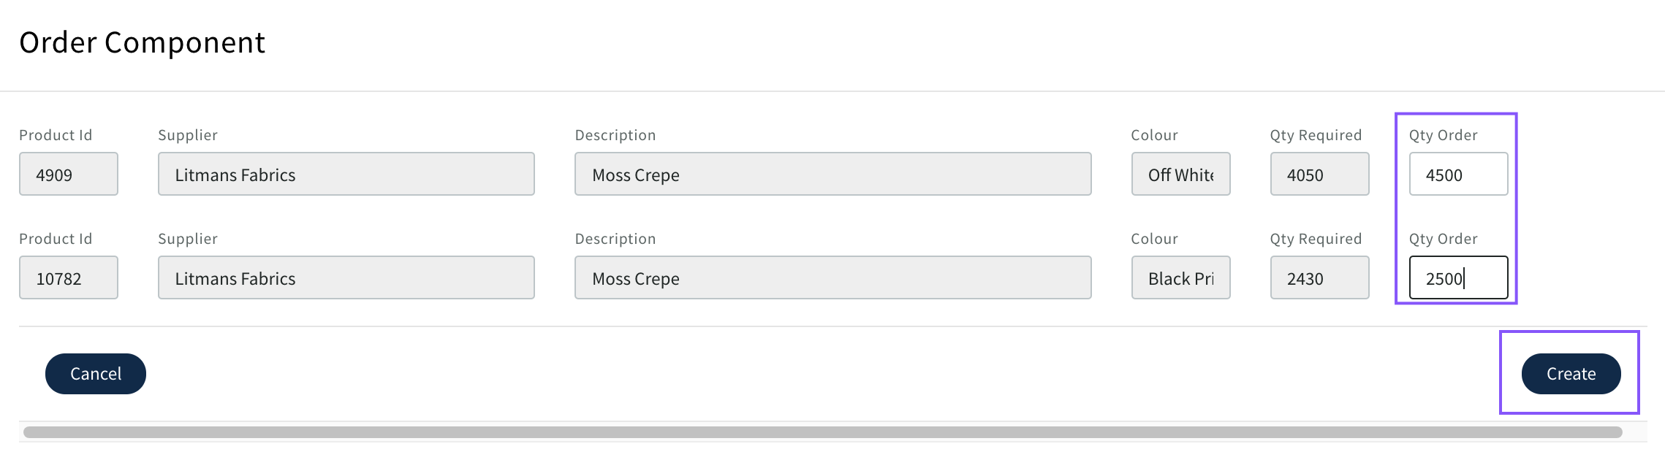Screen dimensions: 1665x460
Task: Click the Qty Required field showing 2430
Action: click(x=1319, y=278)
